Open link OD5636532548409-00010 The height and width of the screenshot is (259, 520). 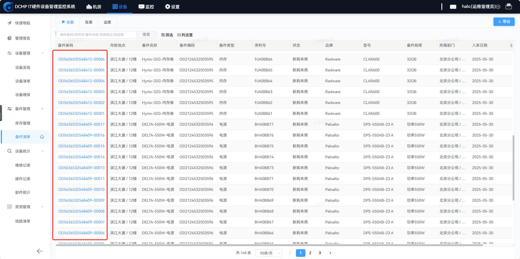pos(81,189)
